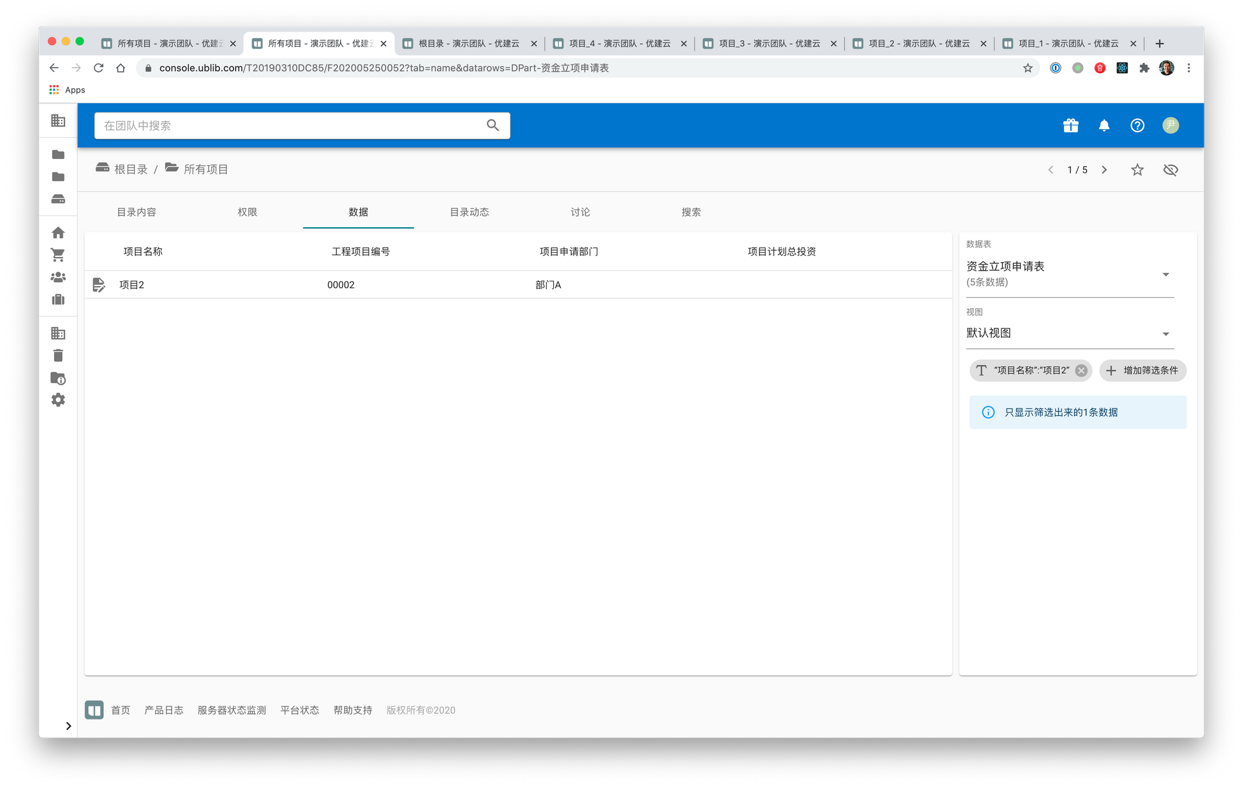Click 增加筛选条件 button
Screen dimensions: 1243x789
pos(1142,371)
